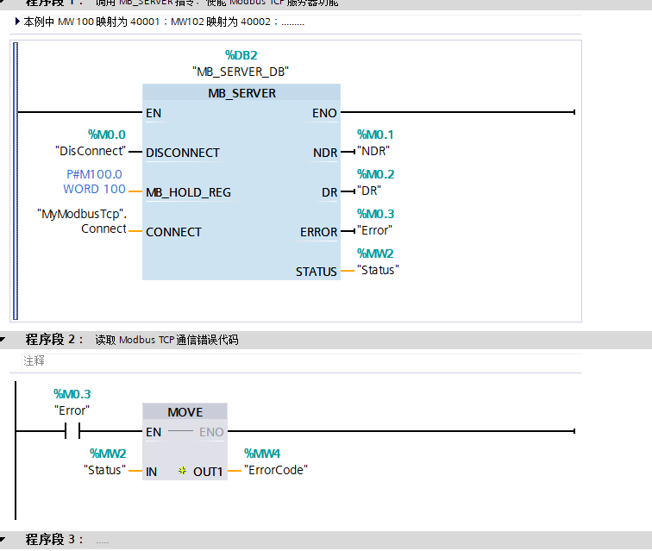The width and height of the screenshot is (652, 551).
Task: Click the %M0.1 address above NDR tag
Action: point(375,135)
